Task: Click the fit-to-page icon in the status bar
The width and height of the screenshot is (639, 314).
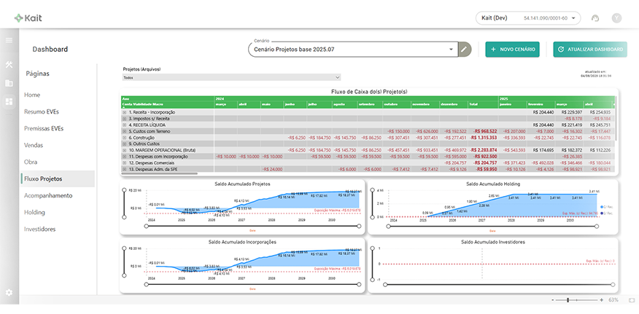Action: click(x=632, y=299)
